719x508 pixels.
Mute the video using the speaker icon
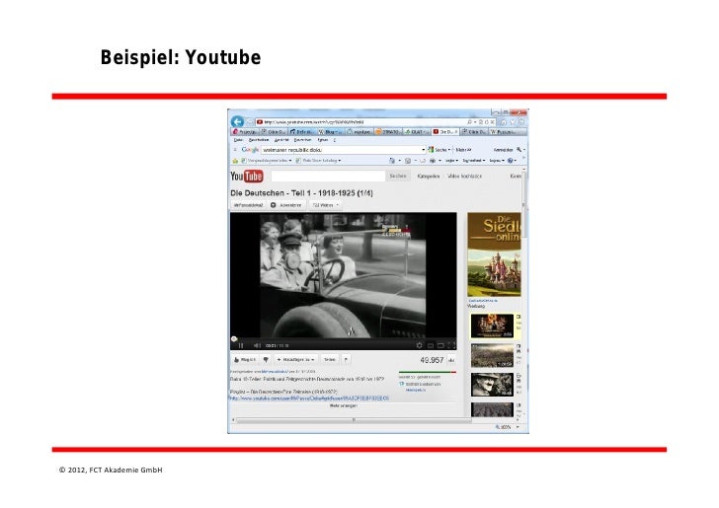click(257, 345)
